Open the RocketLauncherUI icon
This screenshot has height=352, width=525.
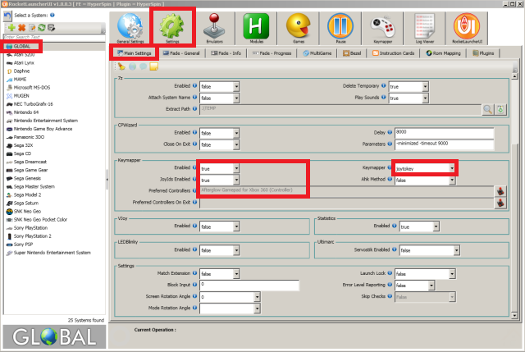tap(467, 26)
